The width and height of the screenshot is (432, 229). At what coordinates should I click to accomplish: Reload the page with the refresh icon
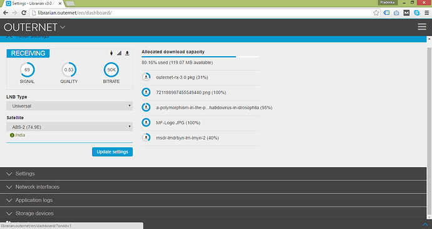(x=24, y=12)
